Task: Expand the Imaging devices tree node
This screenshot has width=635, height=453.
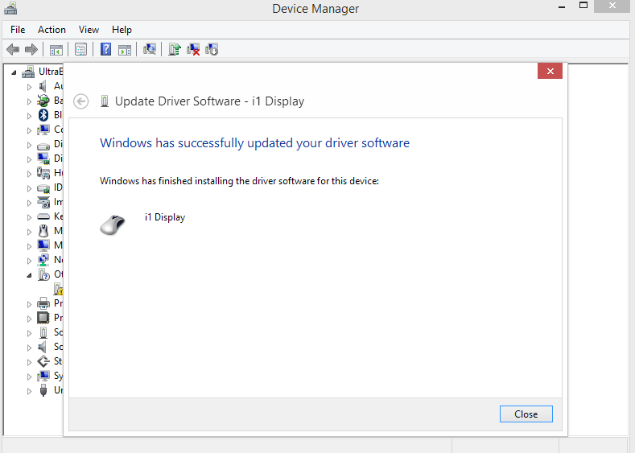Action: coord(29,203)
